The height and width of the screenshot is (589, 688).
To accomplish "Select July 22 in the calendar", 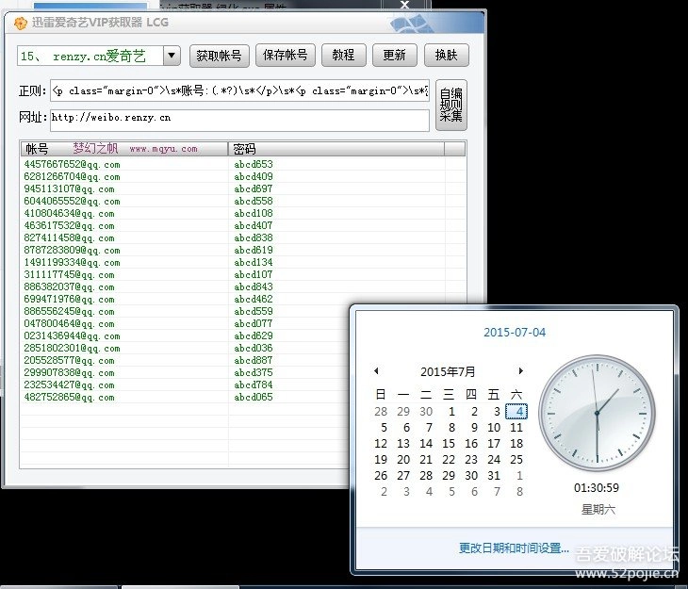I will coord(449,460).
